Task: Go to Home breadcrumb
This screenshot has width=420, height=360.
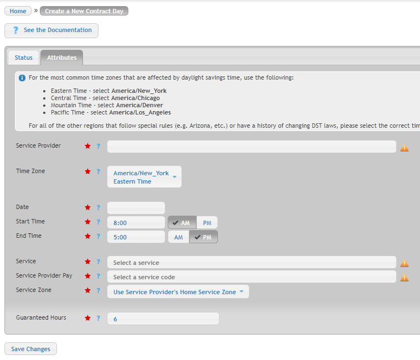Action: tap(18, 11)
